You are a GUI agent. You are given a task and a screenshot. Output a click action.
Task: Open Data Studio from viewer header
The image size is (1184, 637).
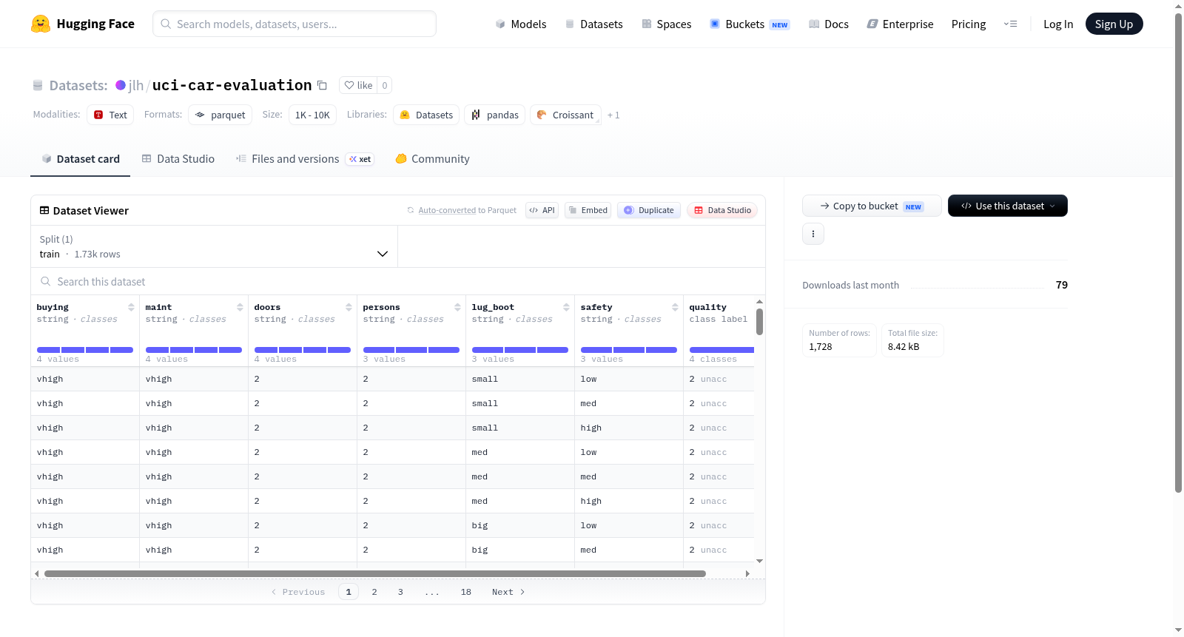[x=722, y=210]
